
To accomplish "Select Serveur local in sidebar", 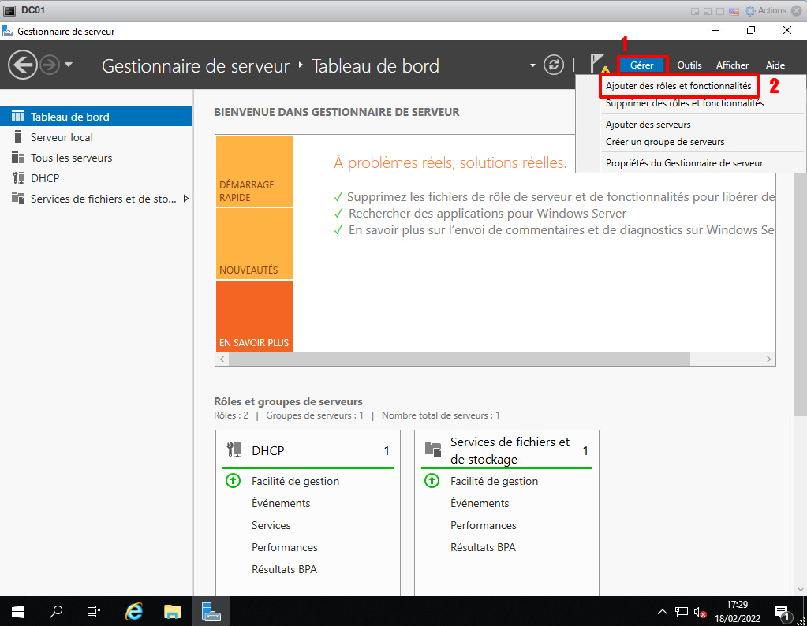I will [62, 137].
